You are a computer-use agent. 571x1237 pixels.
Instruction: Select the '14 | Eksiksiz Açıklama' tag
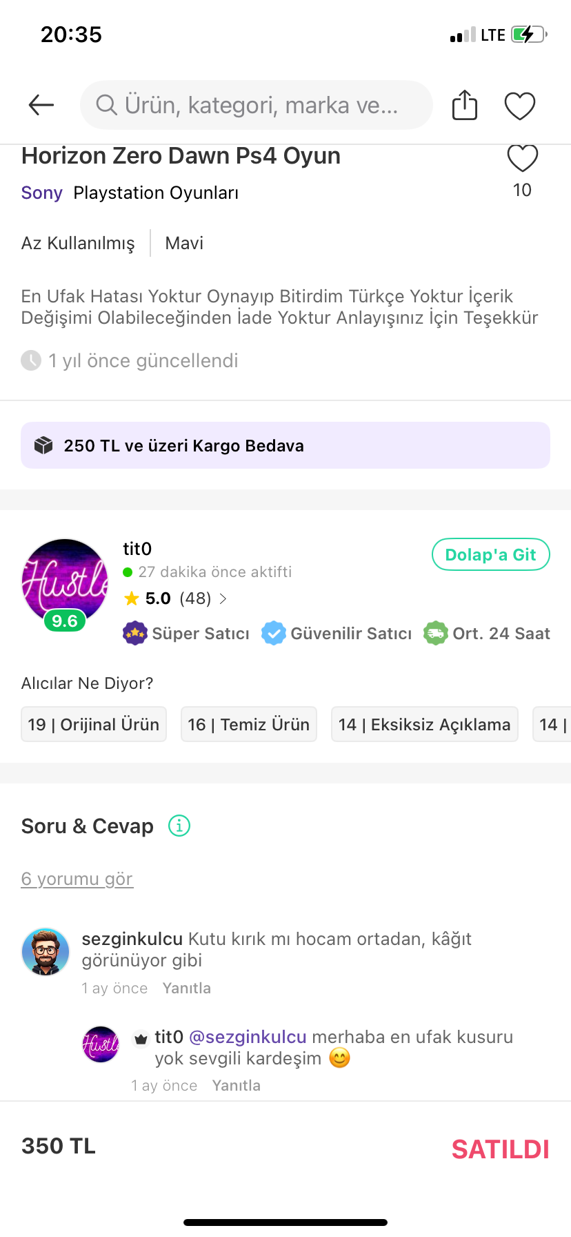tap(424, 724)
